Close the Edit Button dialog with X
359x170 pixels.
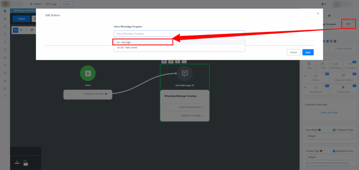pyautogui.click(x=318, y=13)
